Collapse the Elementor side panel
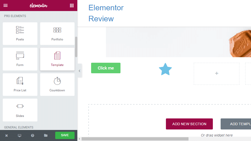251x141 pixels. pyautogui.click(x=80, y=71)
